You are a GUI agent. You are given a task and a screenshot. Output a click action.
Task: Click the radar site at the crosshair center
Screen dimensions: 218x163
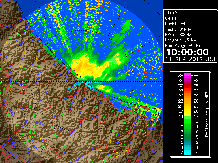[x=82, y=81]
